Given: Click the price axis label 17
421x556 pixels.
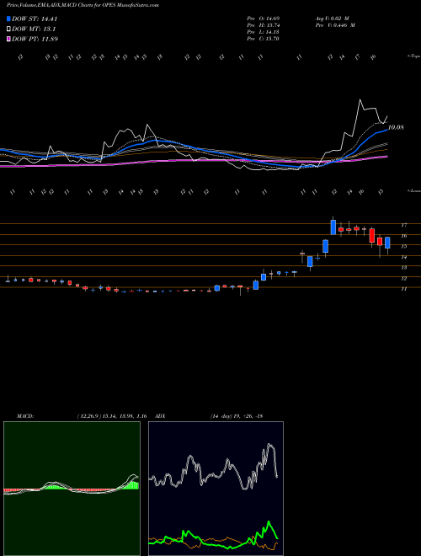Looking at the screenshot, I should click(403, 225).
